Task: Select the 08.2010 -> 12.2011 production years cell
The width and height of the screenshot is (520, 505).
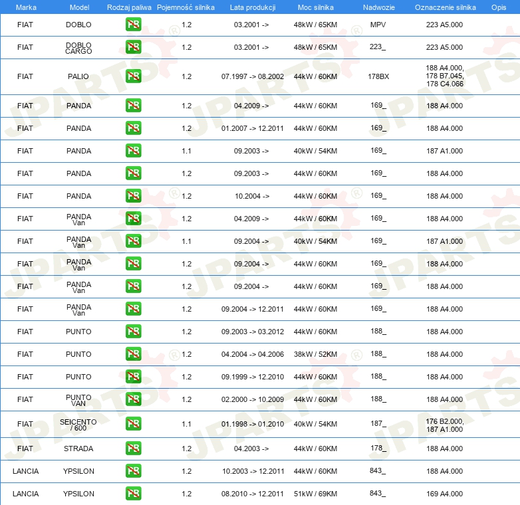Action: point(253,494)
